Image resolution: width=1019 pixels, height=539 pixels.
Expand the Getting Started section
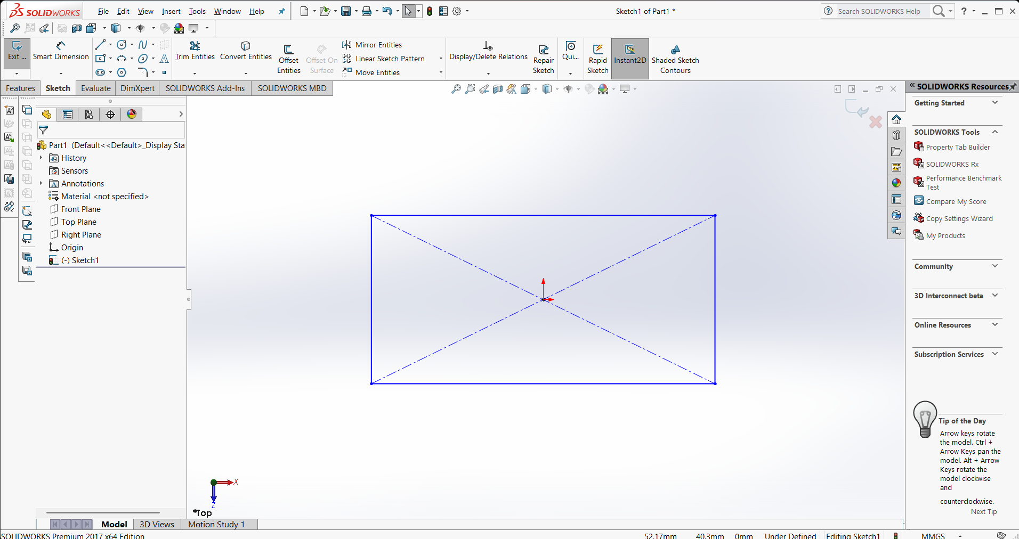click(995, 102)
